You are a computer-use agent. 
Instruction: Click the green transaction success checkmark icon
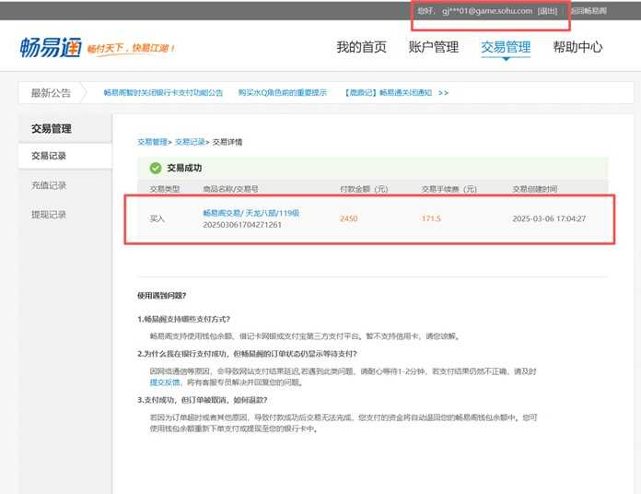(154, 168)
